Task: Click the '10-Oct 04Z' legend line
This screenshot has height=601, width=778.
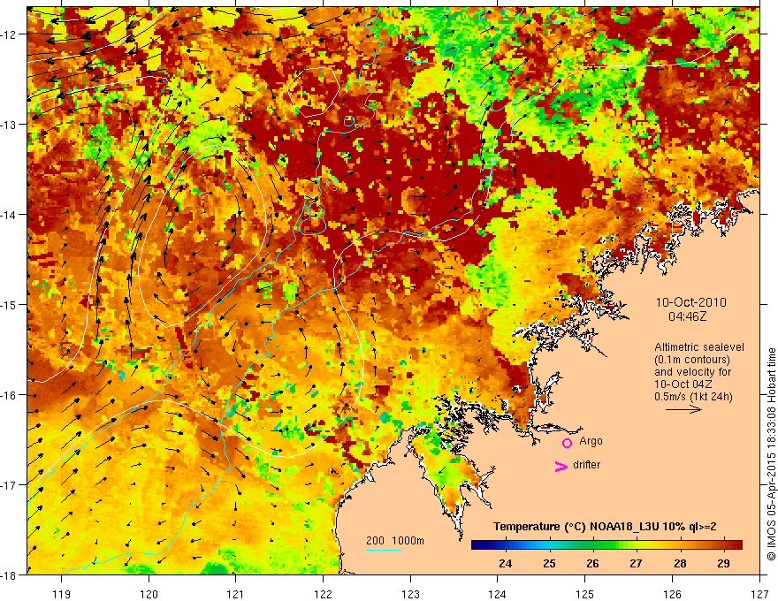Action: point(683,384)
